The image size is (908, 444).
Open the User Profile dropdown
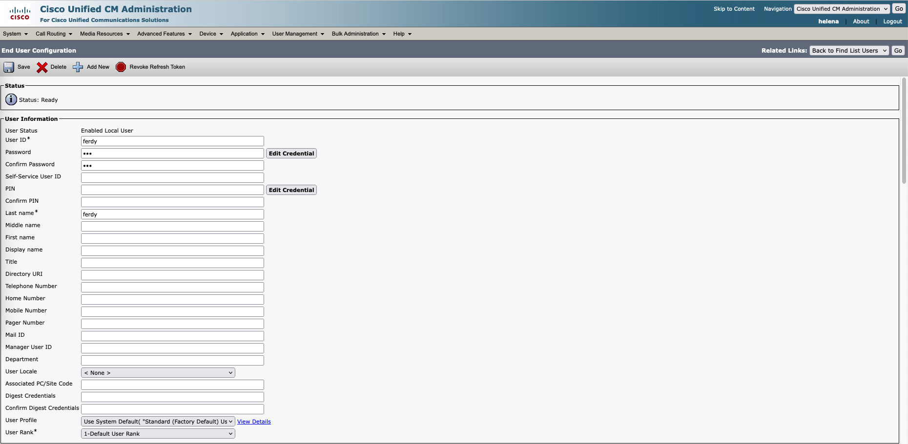pos(158,422)
